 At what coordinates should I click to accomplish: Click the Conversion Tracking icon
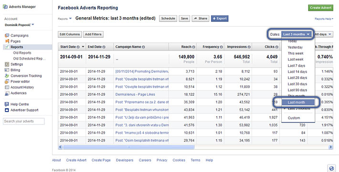(x=7, y=76)
